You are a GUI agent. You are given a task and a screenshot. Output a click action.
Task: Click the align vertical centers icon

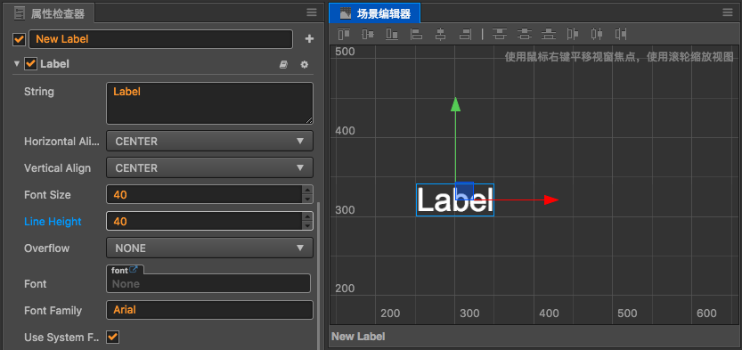point(368,34)
